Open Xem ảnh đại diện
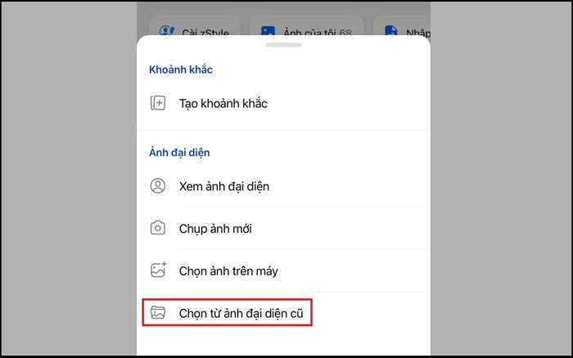 283,186
